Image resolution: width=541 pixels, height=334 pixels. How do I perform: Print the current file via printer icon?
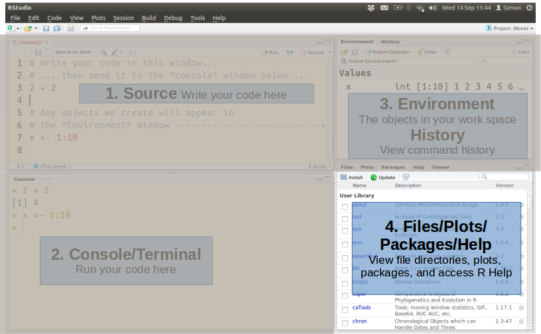pyautogui.click(x=71, y=28)
